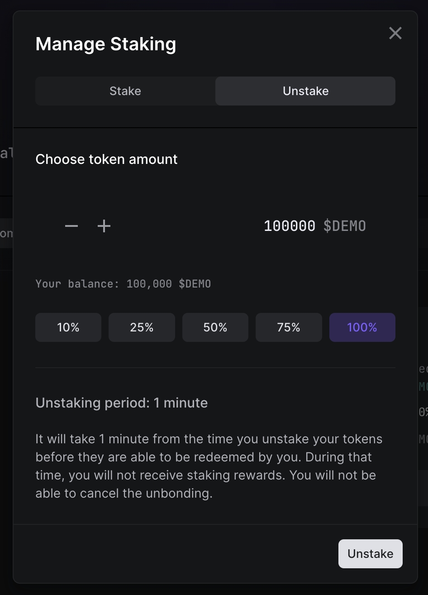This screenshot has width=428, height=595.
Task: Click the 'Your balance' text line
Action: pyautogui.click(x=123, y=284)
